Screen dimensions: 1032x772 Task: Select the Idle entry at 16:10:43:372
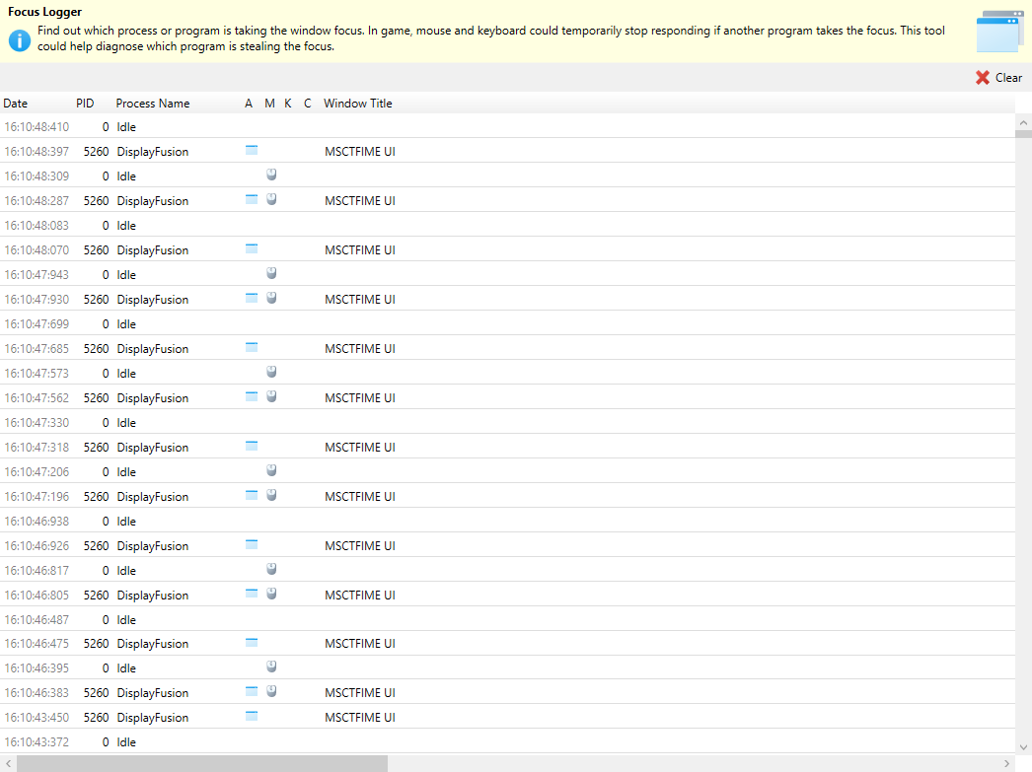pos(126,741)
